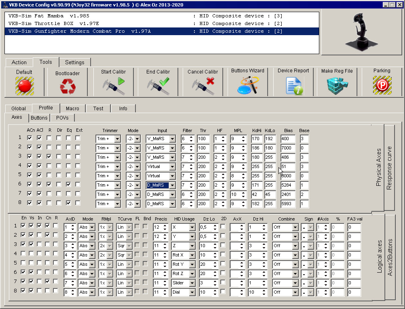Screen dimensions: 405x309
Task: Toggle Bnd checkbox for logical axis 5
Action: click(x=146, y=264)
